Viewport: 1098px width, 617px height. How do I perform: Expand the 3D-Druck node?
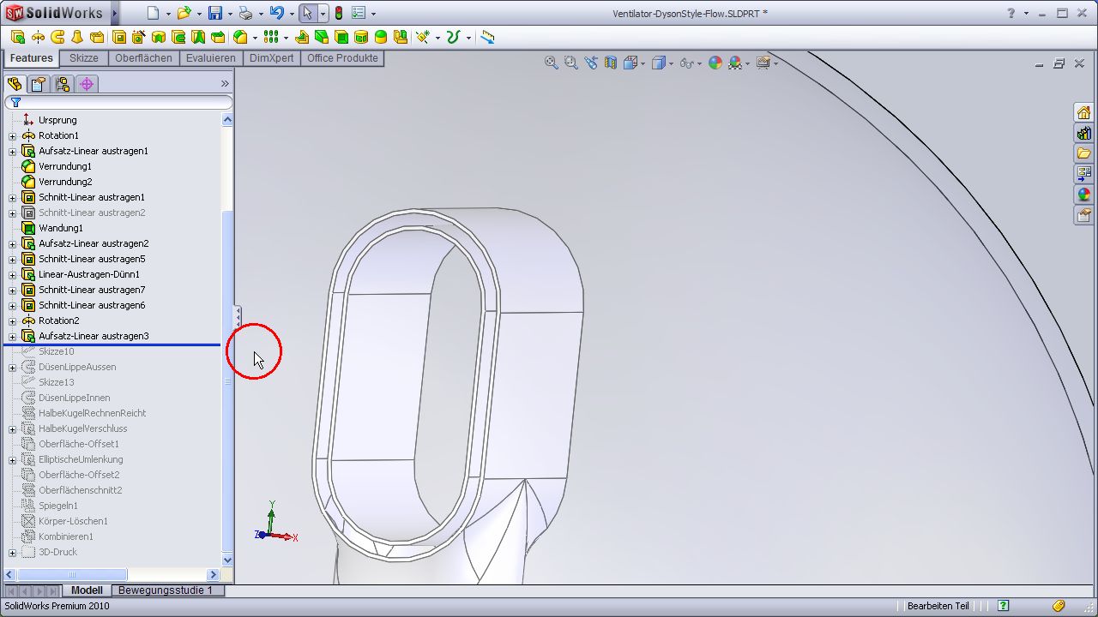tap(12, 552)
